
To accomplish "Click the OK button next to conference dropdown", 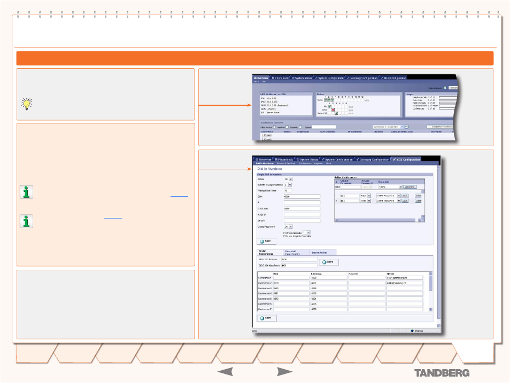I will tap(407, 127).
